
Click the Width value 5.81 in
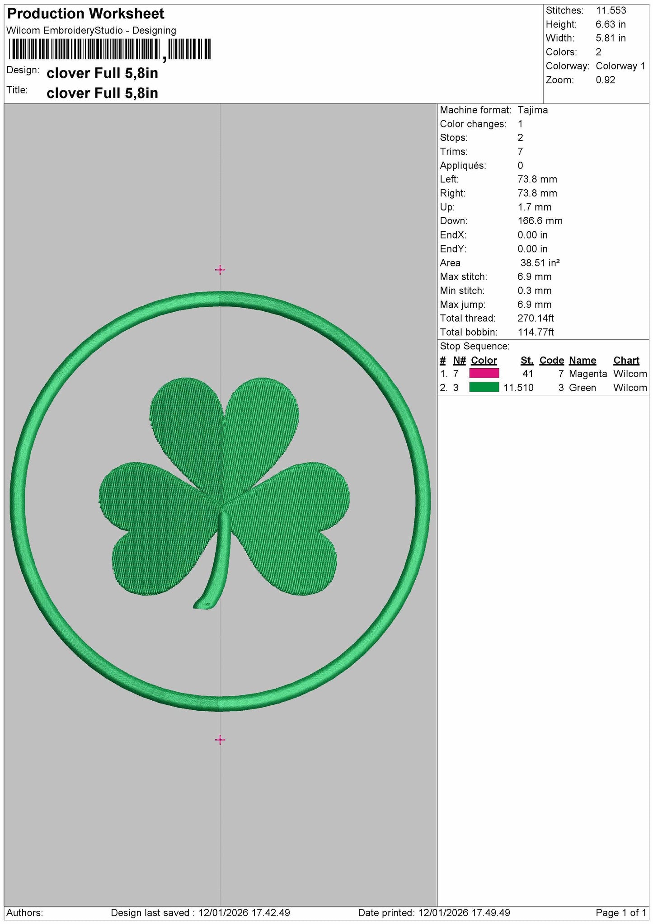pyautogui.click(x=611, y=38)
